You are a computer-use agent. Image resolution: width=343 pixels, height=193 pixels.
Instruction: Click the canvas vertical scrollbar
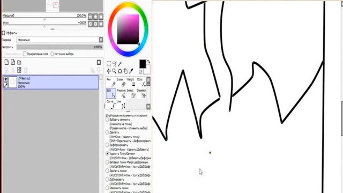click(341, 118)
